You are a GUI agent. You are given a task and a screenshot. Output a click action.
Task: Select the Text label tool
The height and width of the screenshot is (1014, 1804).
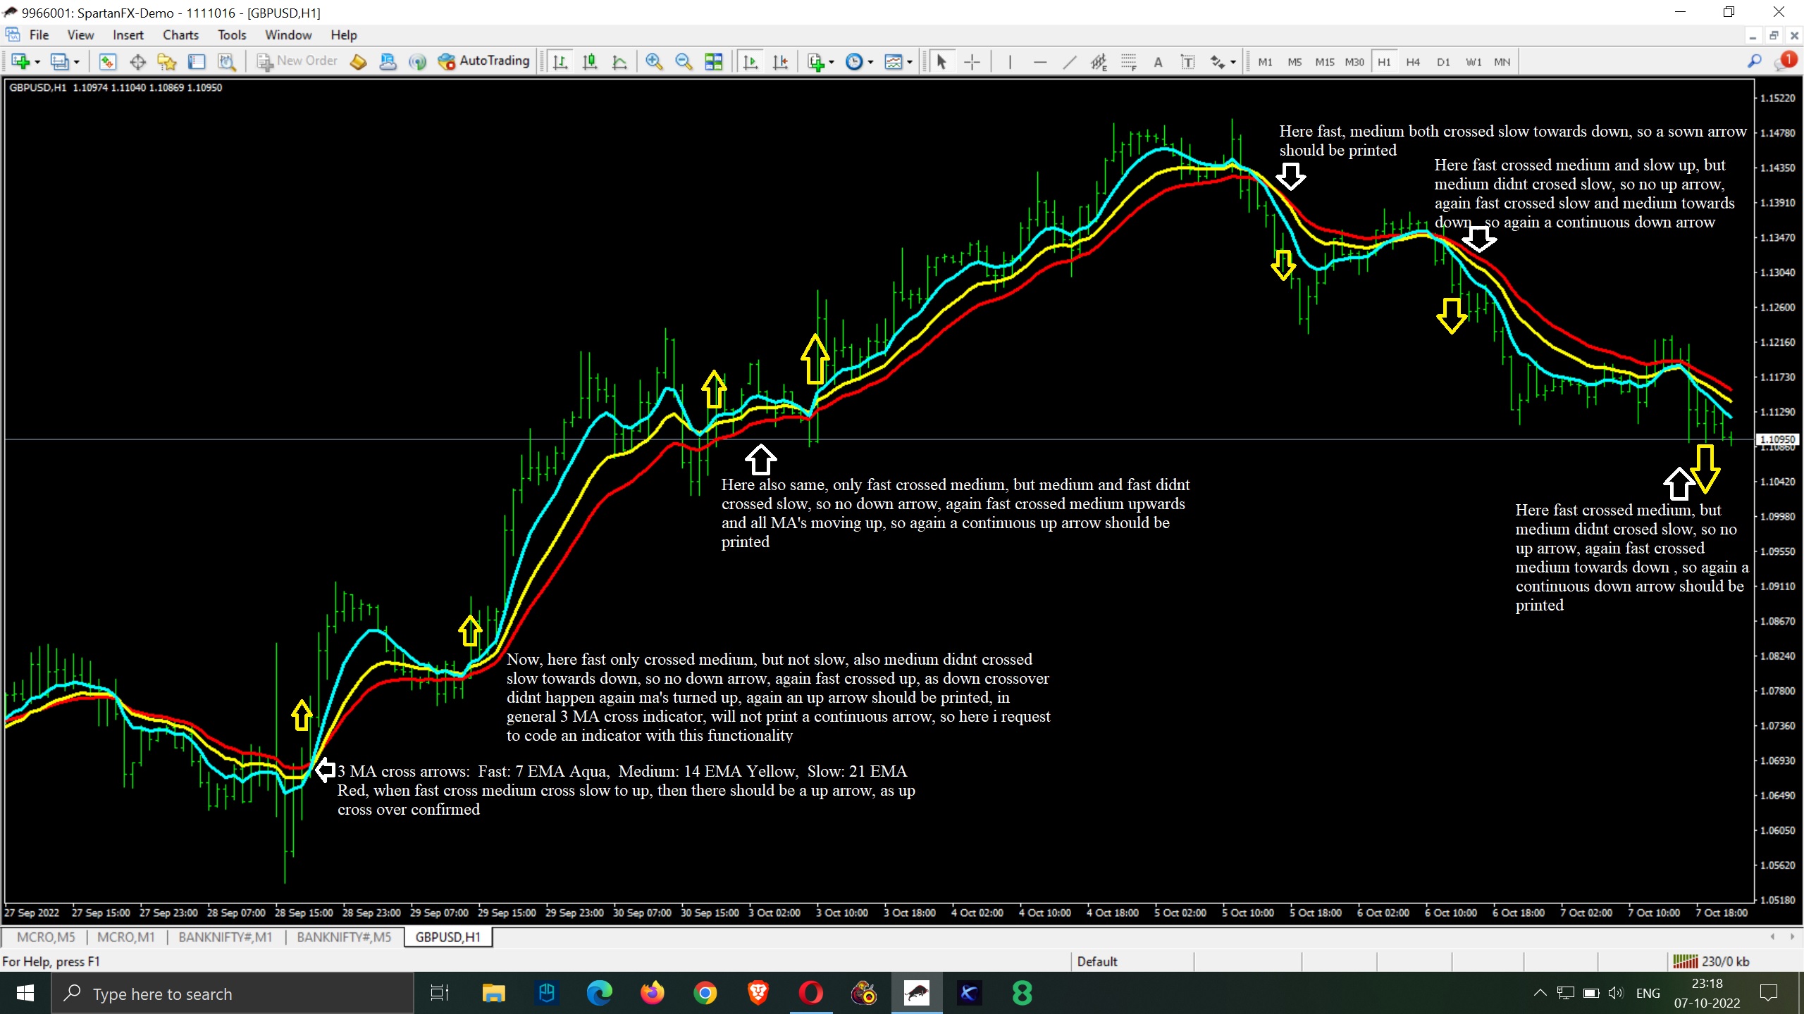(1158, 62)
